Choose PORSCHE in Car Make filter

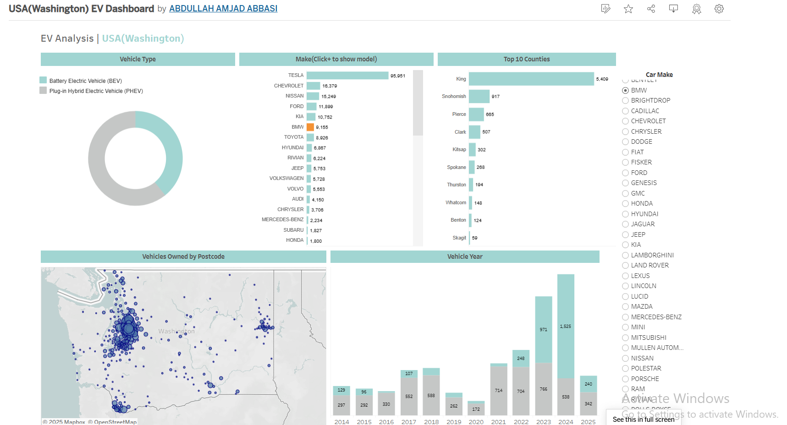pyautogui.click(x=625, y=379)
